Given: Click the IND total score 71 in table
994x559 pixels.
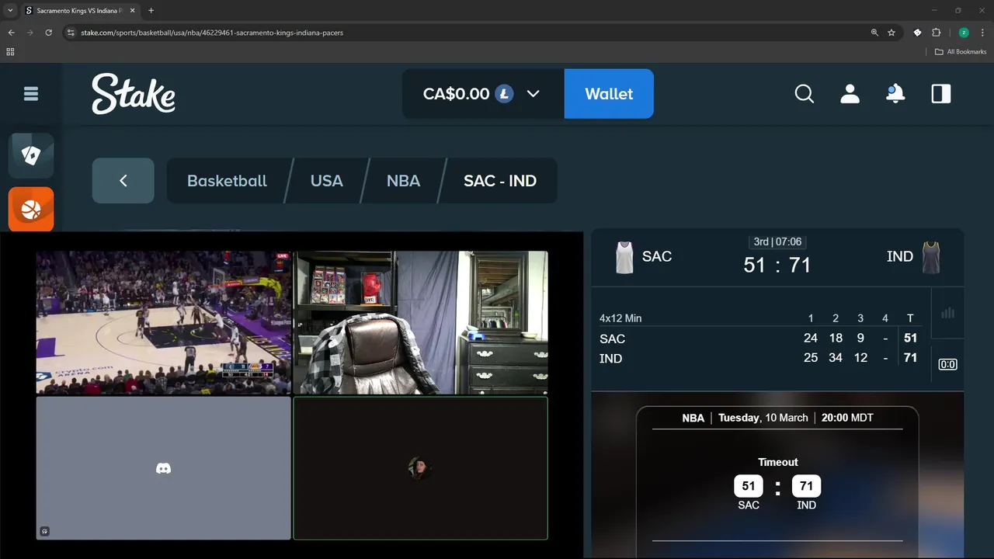Looking at the screenshot, I should pos(911,358).
